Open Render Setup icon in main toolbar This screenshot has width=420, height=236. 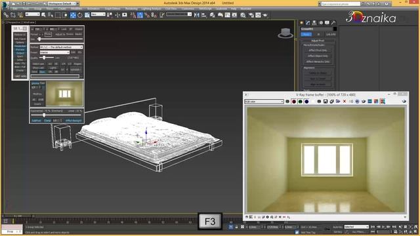[x=251, y=15]
